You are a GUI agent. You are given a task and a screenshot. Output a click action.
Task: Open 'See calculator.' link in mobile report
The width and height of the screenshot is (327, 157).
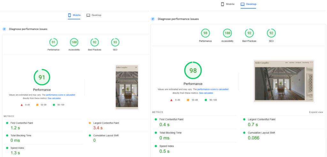tap(54, 98)
